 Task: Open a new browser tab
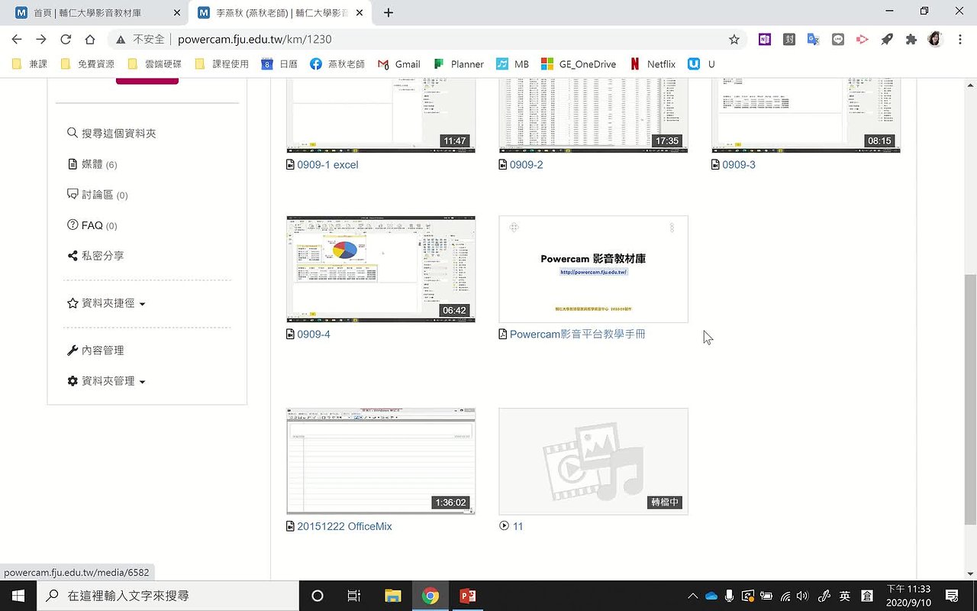pyautogui.click(x=389, y=12)
